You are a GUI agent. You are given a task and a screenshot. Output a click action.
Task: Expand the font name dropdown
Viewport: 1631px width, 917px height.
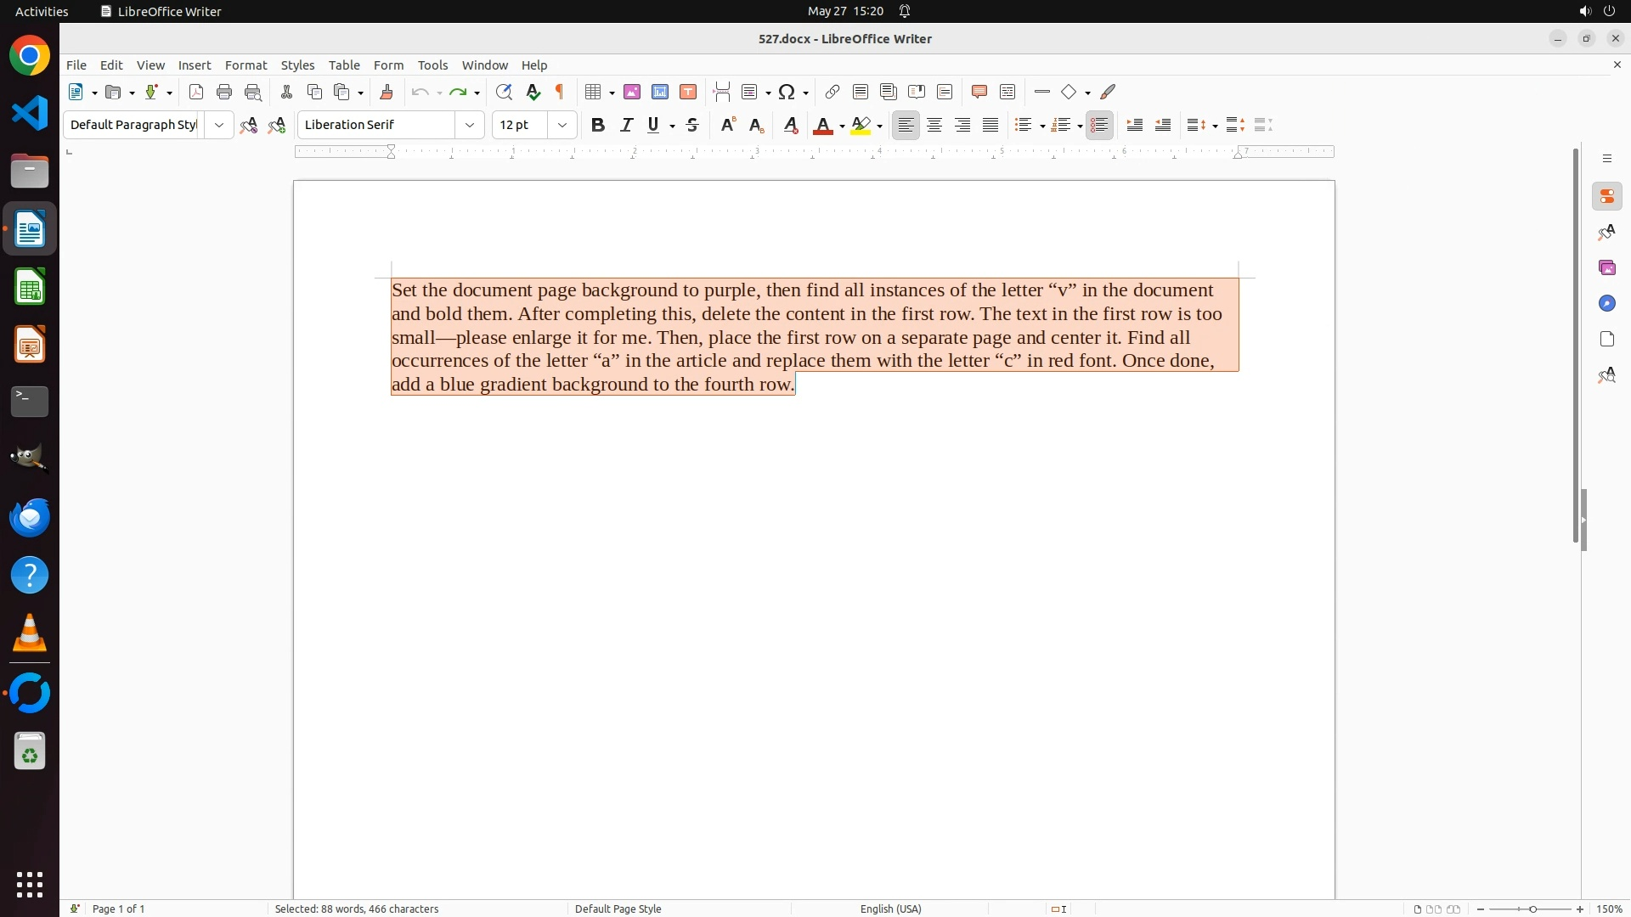(x=470, y=125)
